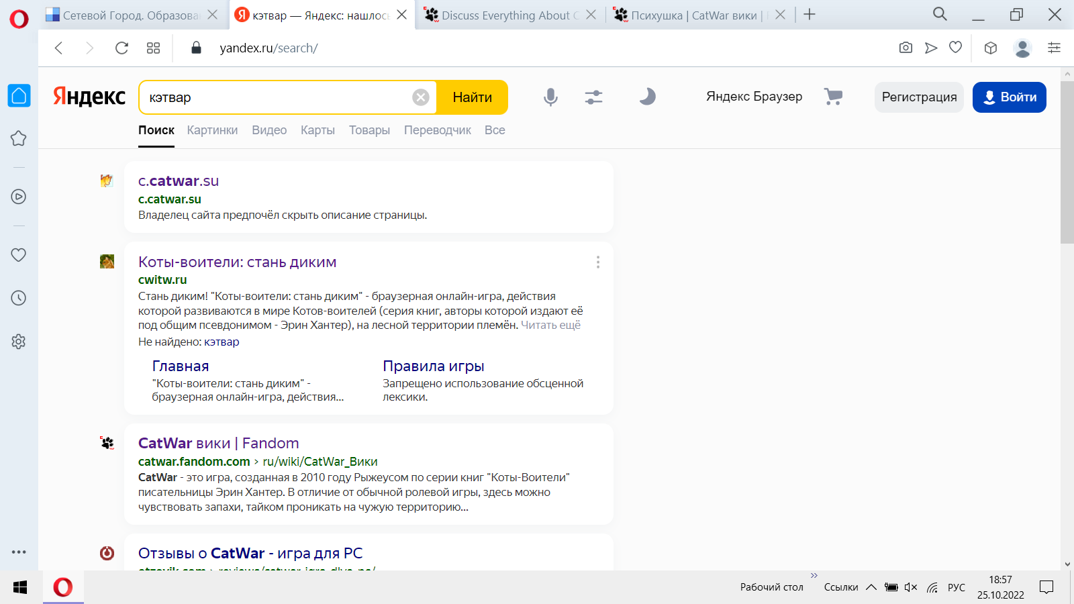Switch input language РУС indicator
Screen dimensions: 1074x604
[957, 587]
